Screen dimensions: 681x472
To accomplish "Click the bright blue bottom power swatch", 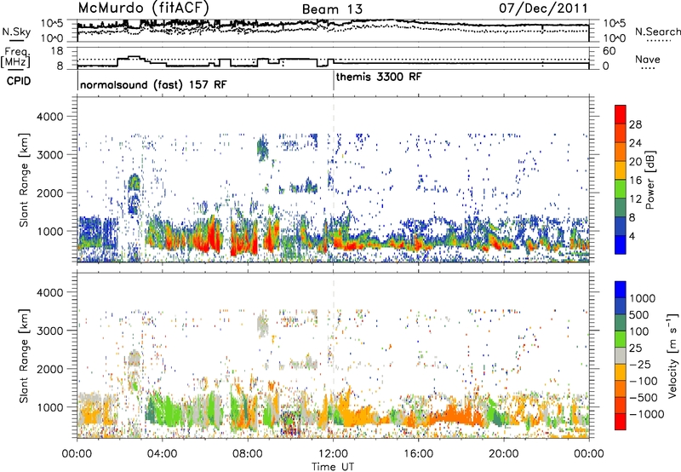I will click(x=621, y=245).
